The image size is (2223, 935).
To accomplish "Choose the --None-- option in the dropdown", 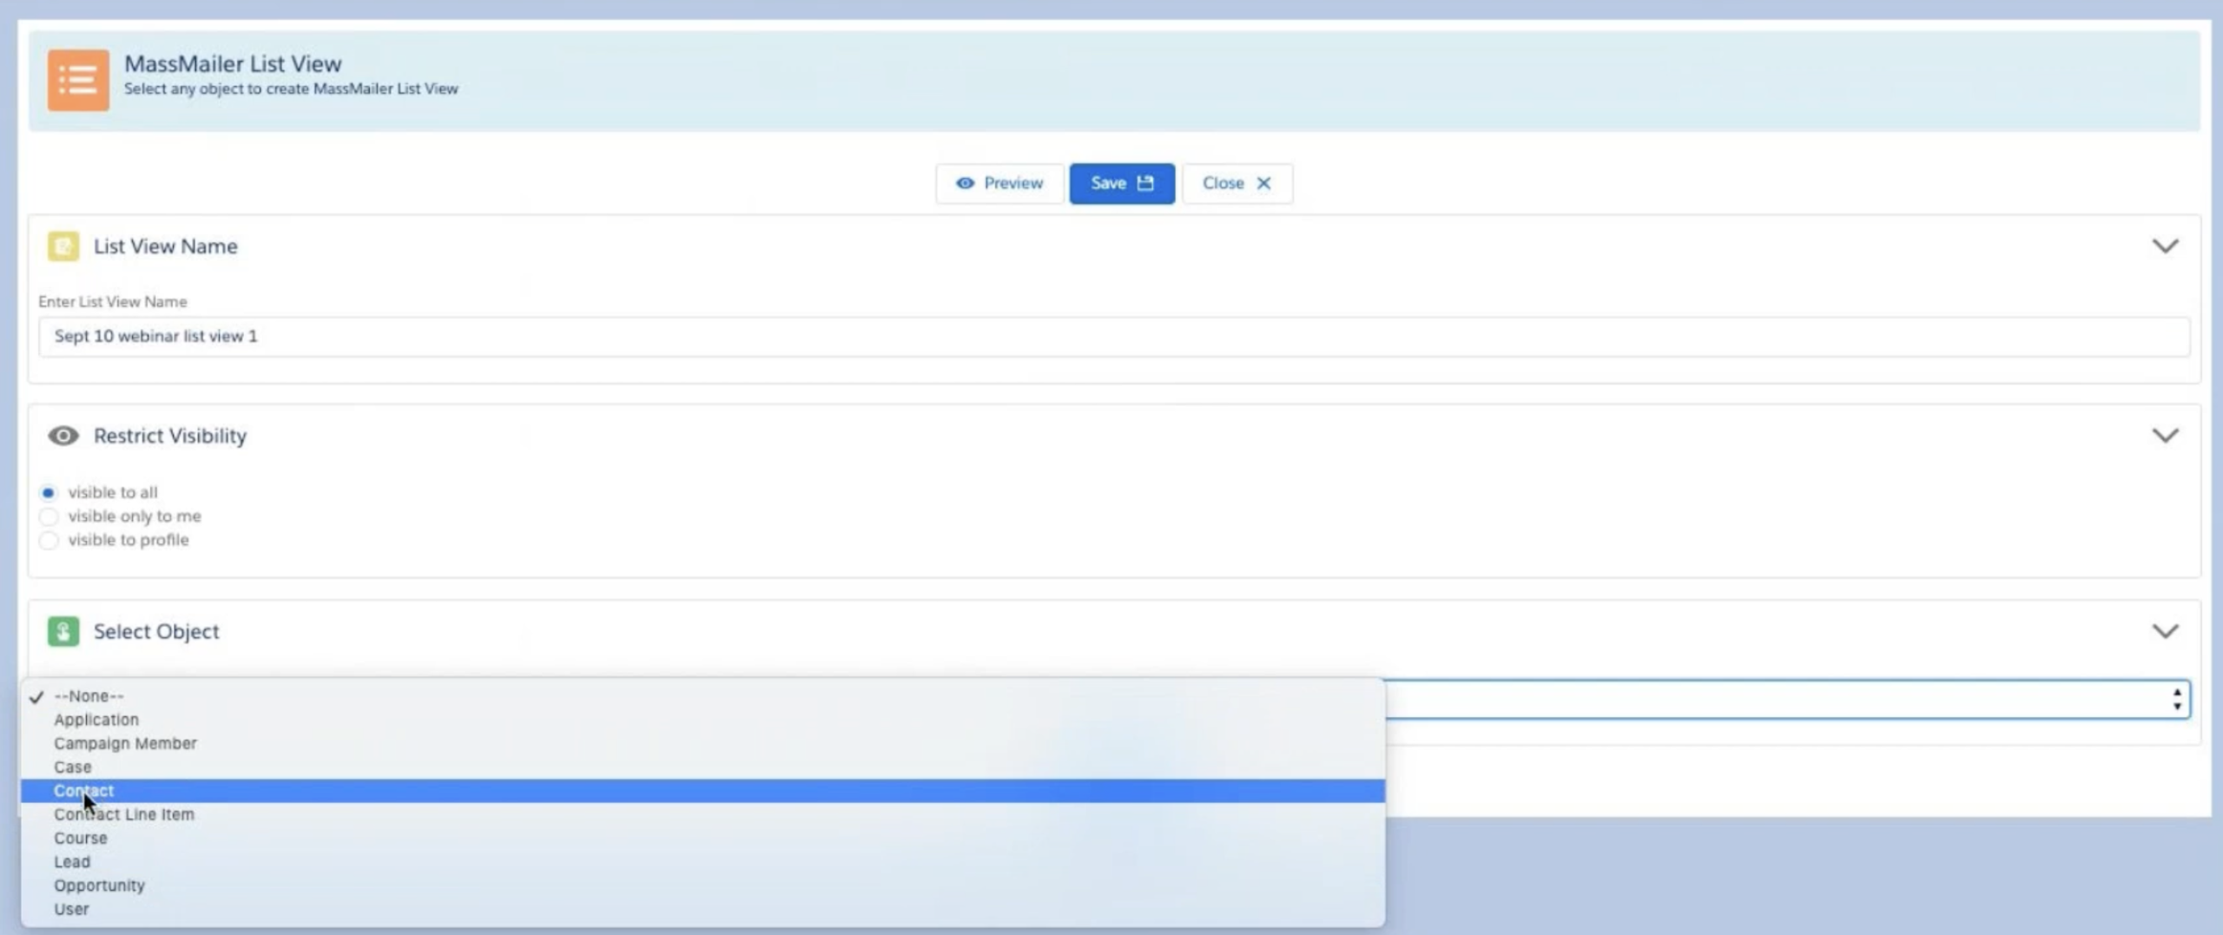I will click(703, 696).
